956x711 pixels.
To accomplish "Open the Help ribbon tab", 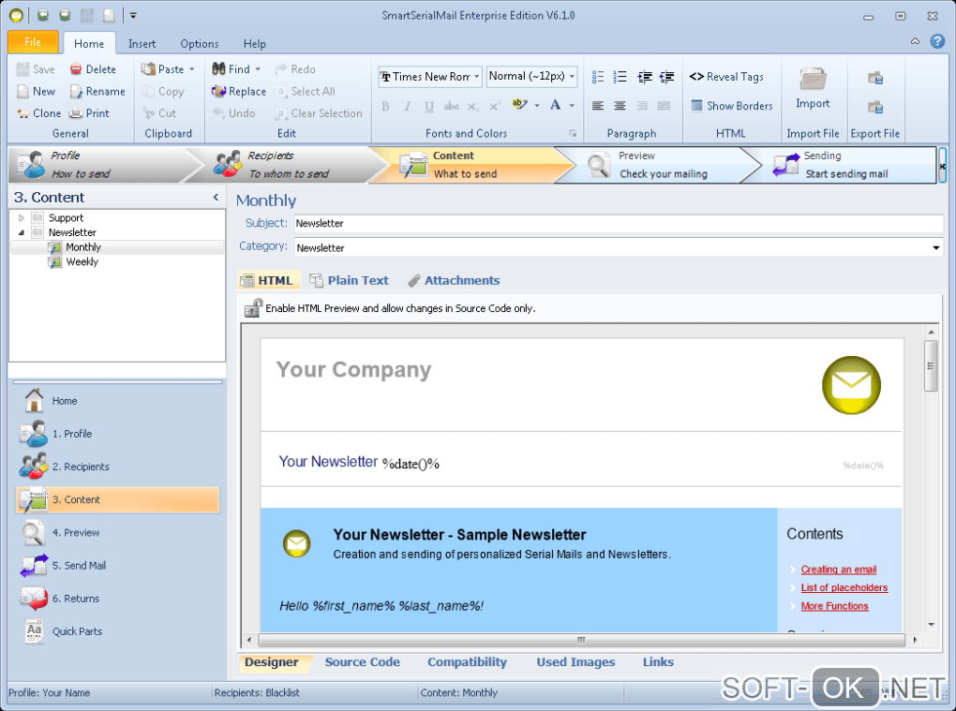I will [255, 44].
